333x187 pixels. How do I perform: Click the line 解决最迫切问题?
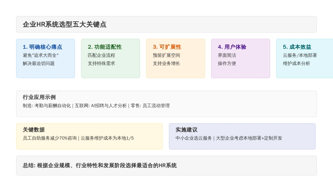(39, 63)
